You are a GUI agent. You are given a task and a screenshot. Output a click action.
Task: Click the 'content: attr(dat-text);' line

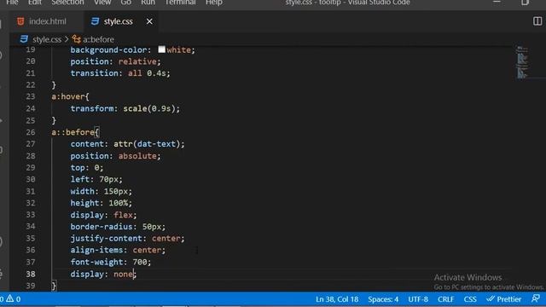tap(127, 144)
